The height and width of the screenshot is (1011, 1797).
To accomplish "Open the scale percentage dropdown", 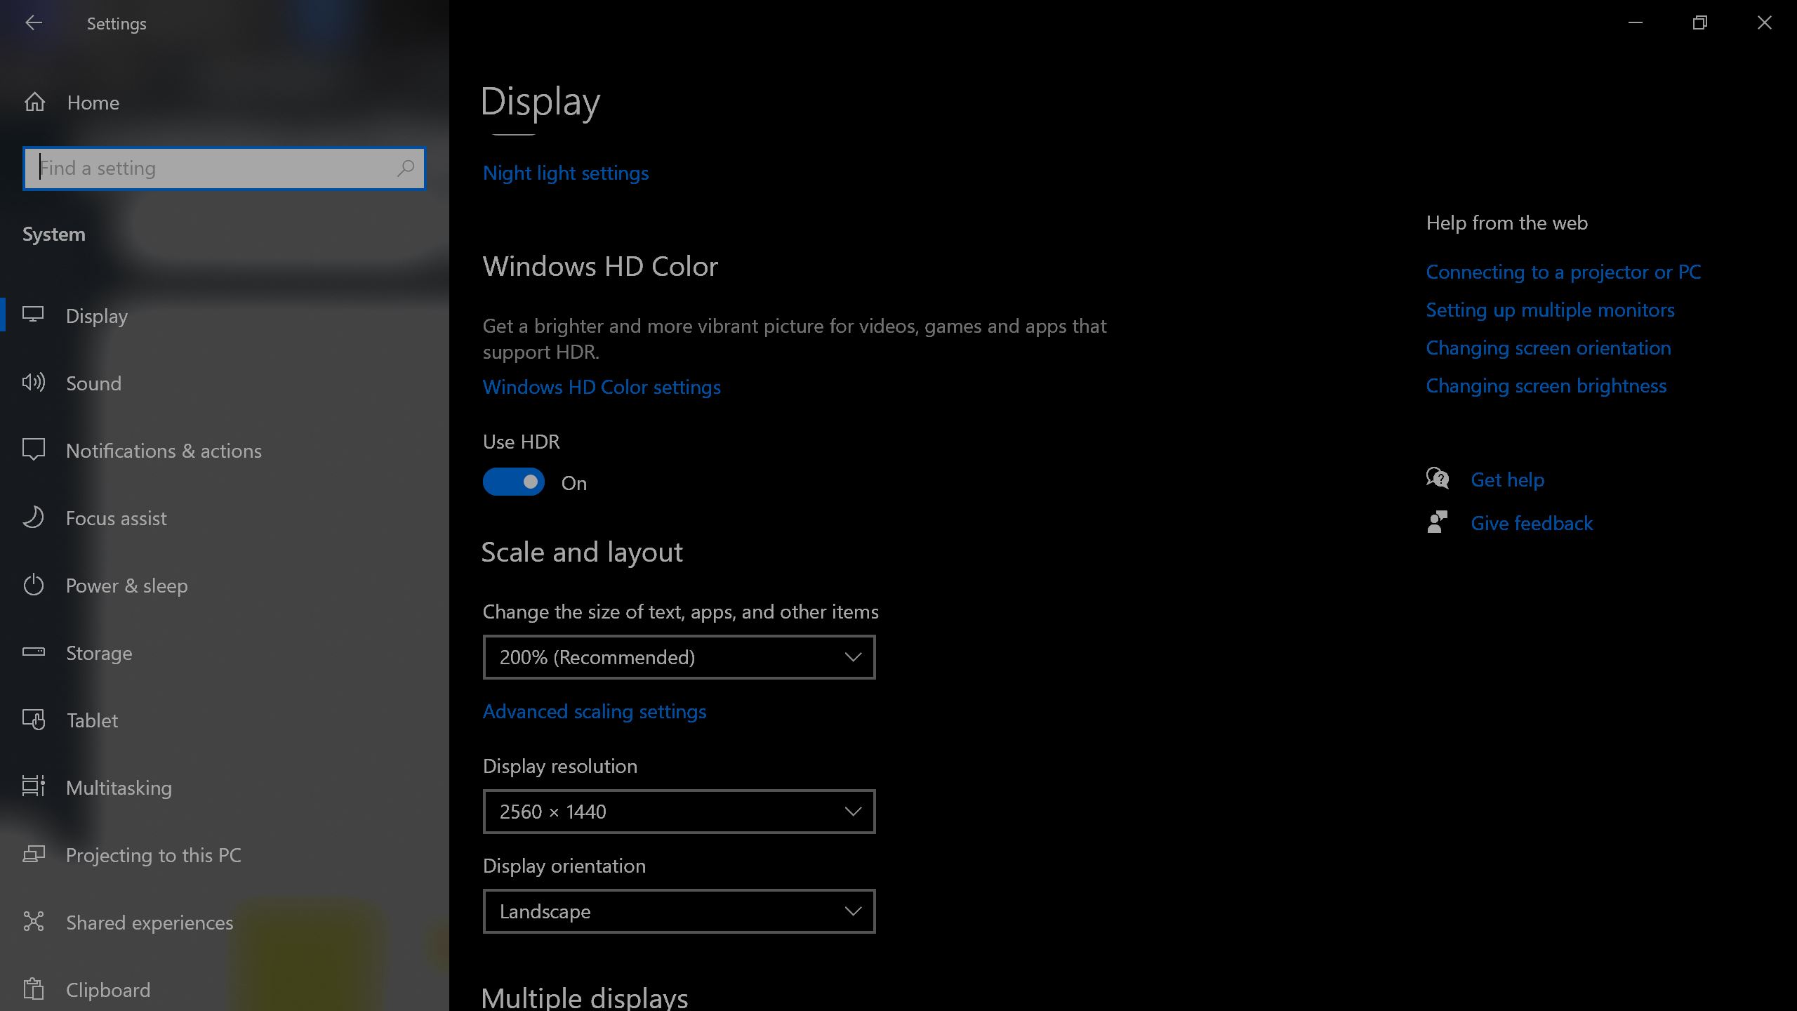I will click(680, 656).
